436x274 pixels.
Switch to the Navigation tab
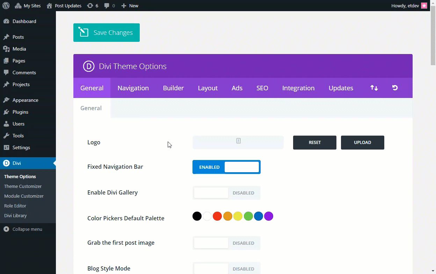click(133, 88)
